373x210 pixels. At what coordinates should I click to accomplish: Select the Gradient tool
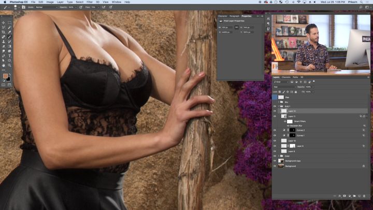click(9, 47)
